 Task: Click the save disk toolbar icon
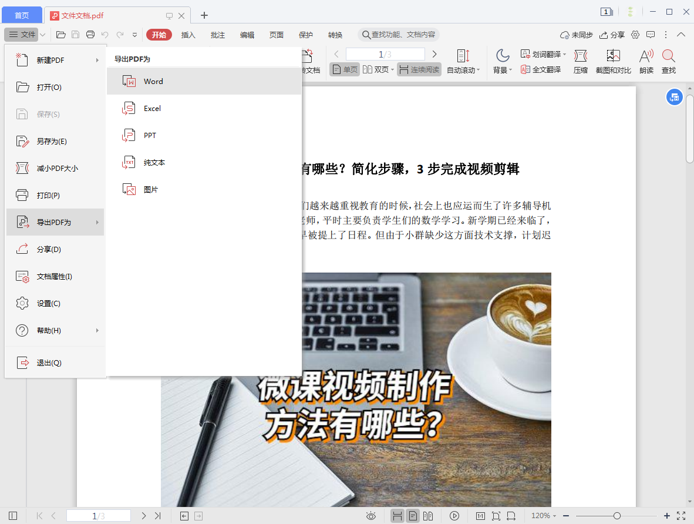[x=76, y=35]
